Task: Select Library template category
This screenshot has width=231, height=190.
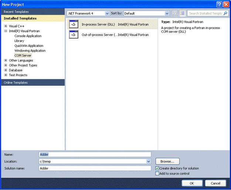Action: 19,41
